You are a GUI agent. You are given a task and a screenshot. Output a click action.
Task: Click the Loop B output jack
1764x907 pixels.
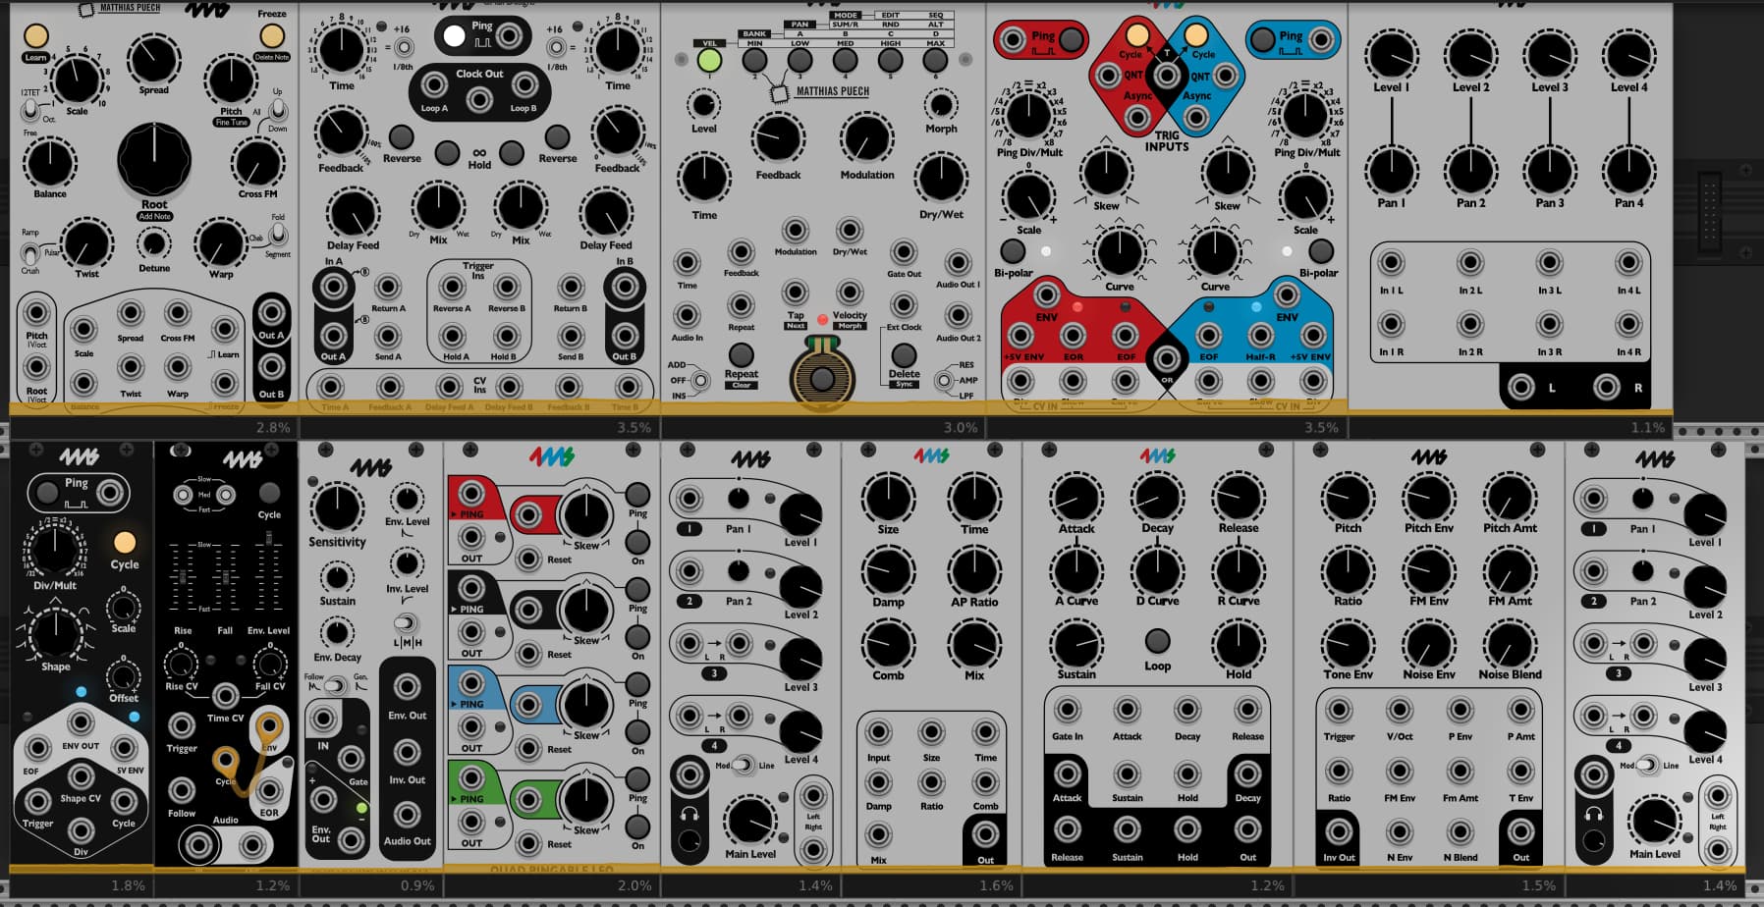click(x=524, y=86)
